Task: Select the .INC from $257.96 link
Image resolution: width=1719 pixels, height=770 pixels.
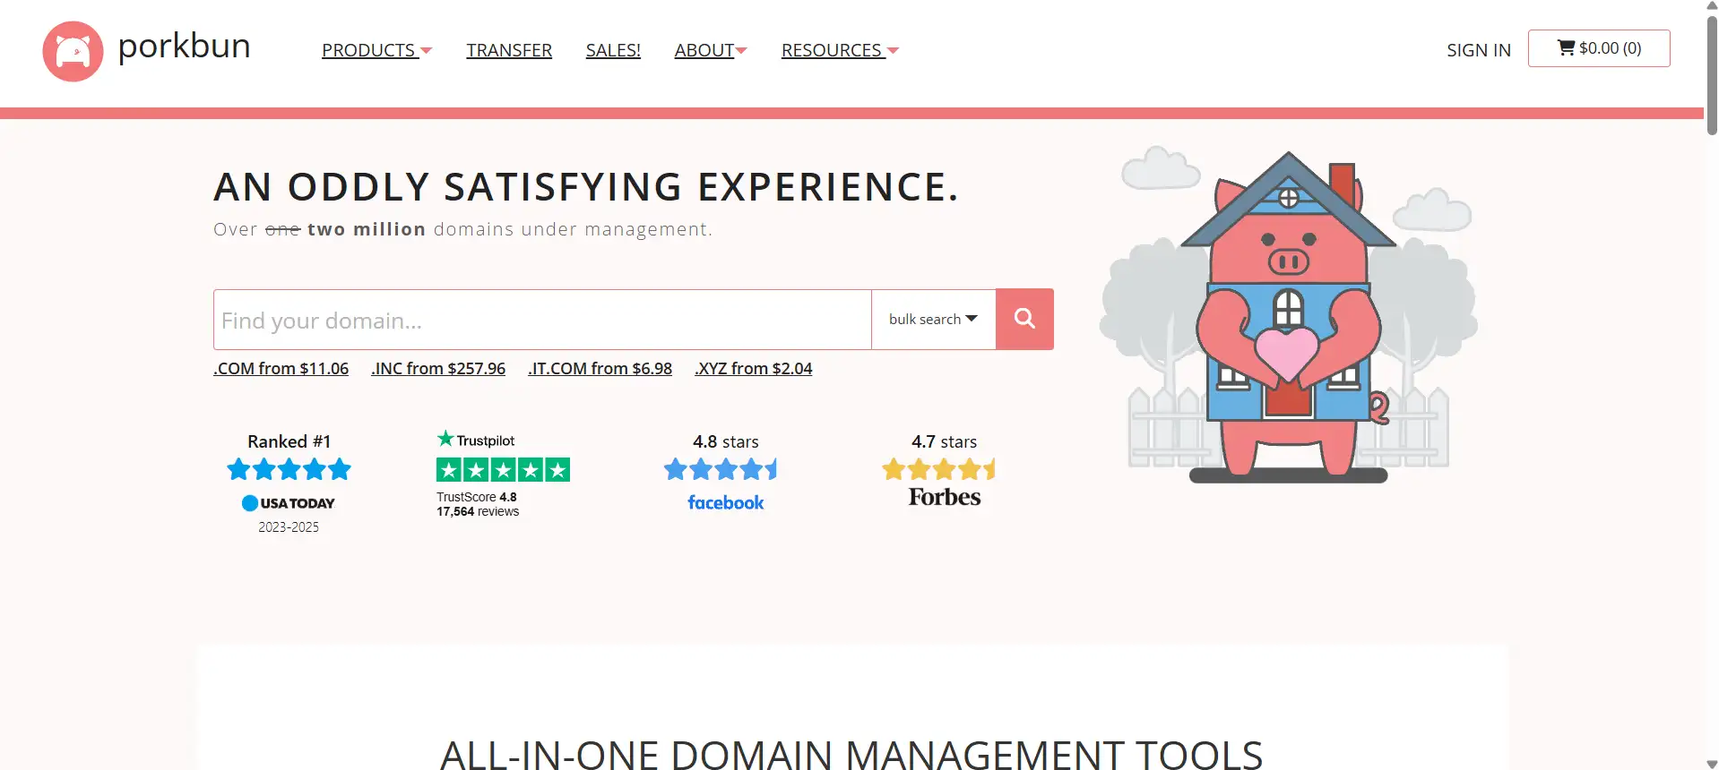Action: (x=438, y=368)
